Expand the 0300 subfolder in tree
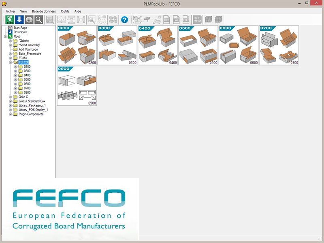 [x=15, y=71]
